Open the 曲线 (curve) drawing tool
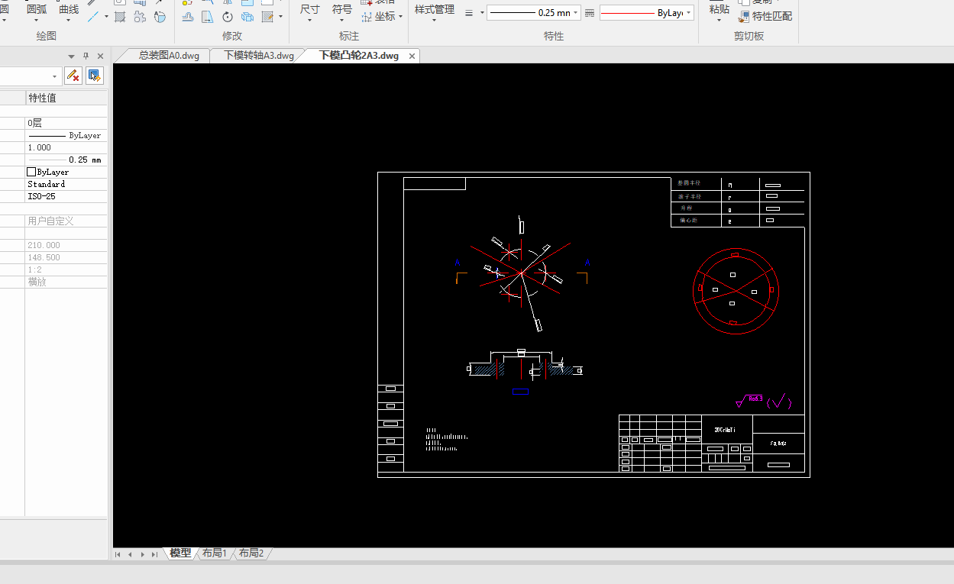 (x=69, y=10)
